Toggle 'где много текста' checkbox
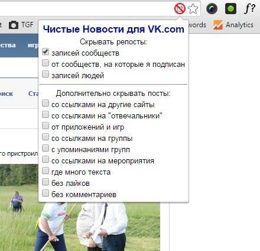 click(x=45, y=170)
